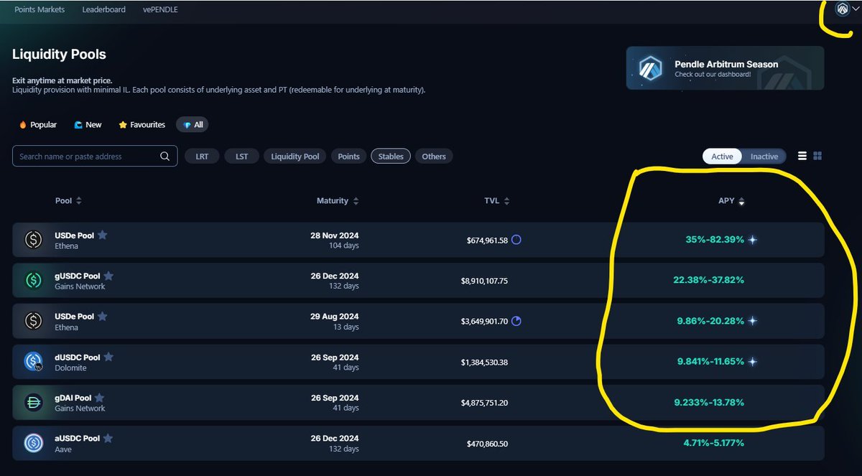Click the gDAI Pool APY 9.233%-13.78%
Image resolution: width=862 pixels, height=476 pixels.
coord(708,402)
